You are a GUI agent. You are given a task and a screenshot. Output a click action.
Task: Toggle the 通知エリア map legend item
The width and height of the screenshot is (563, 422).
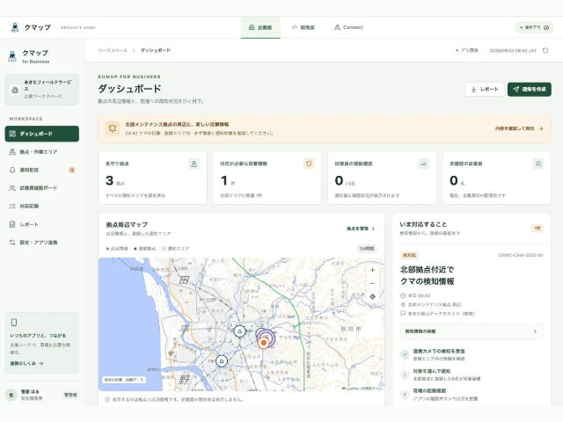[175, 248]
